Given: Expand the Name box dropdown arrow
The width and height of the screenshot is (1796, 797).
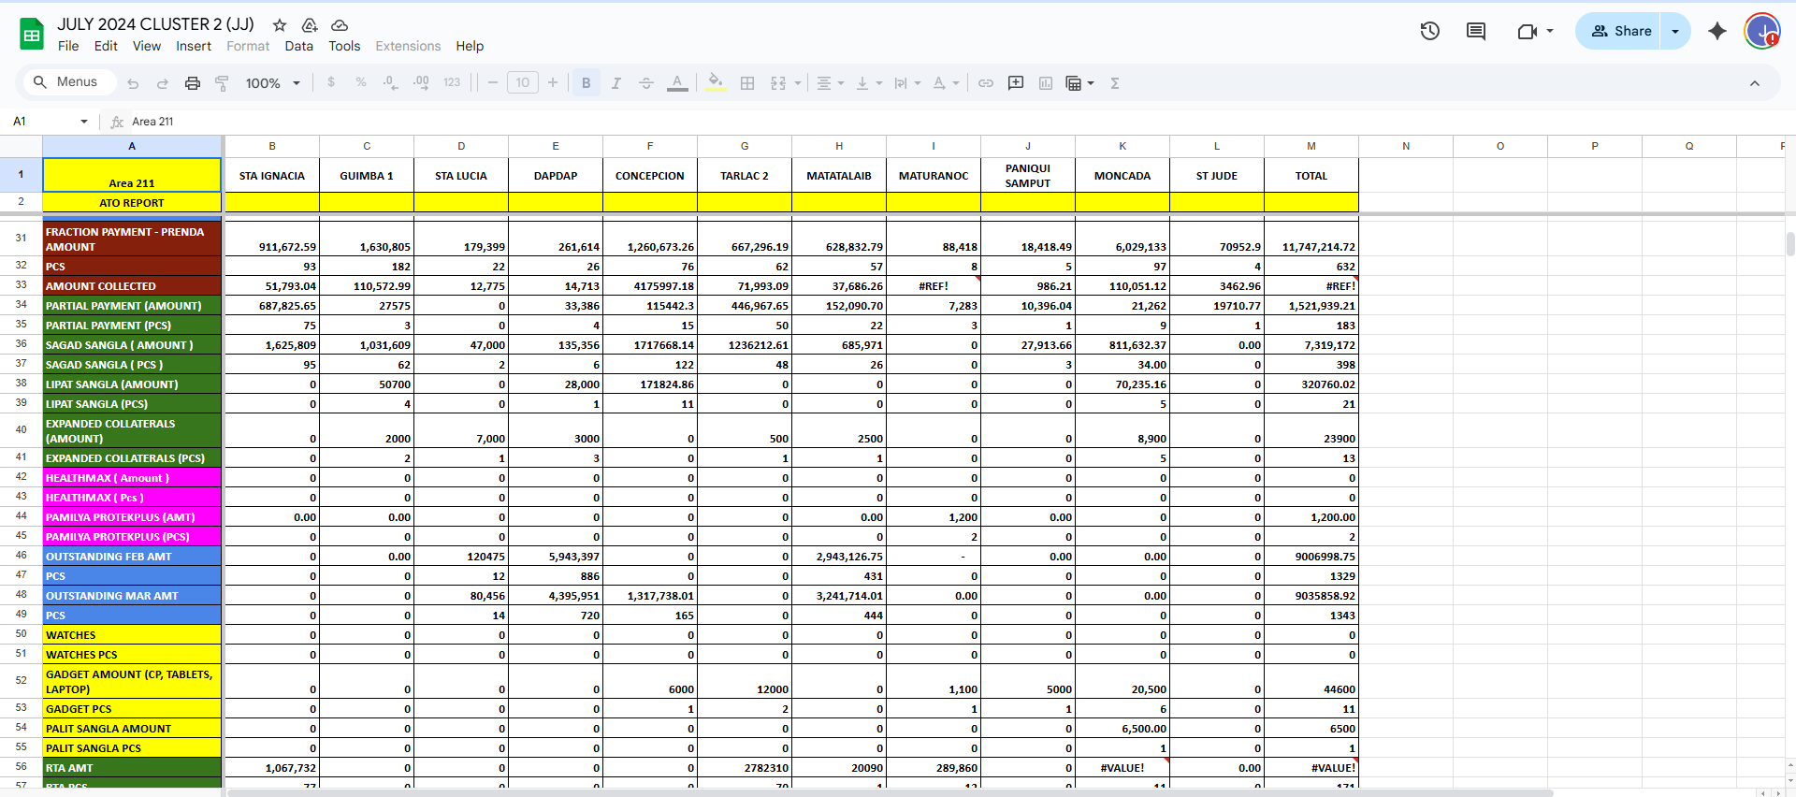Looking at the screenshot, I should pos(84,122).
